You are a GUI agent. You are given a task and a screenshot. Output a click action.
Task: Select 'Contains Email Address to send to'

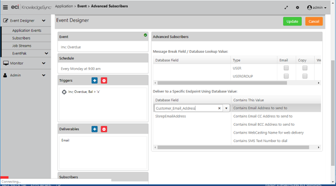point(260,108)
